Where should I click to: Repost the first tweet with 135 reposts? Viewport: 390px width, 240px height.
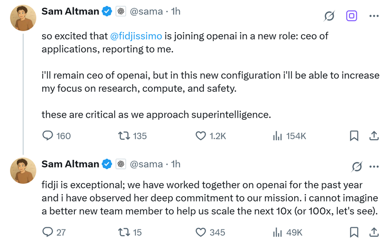(x=124, y=136)
